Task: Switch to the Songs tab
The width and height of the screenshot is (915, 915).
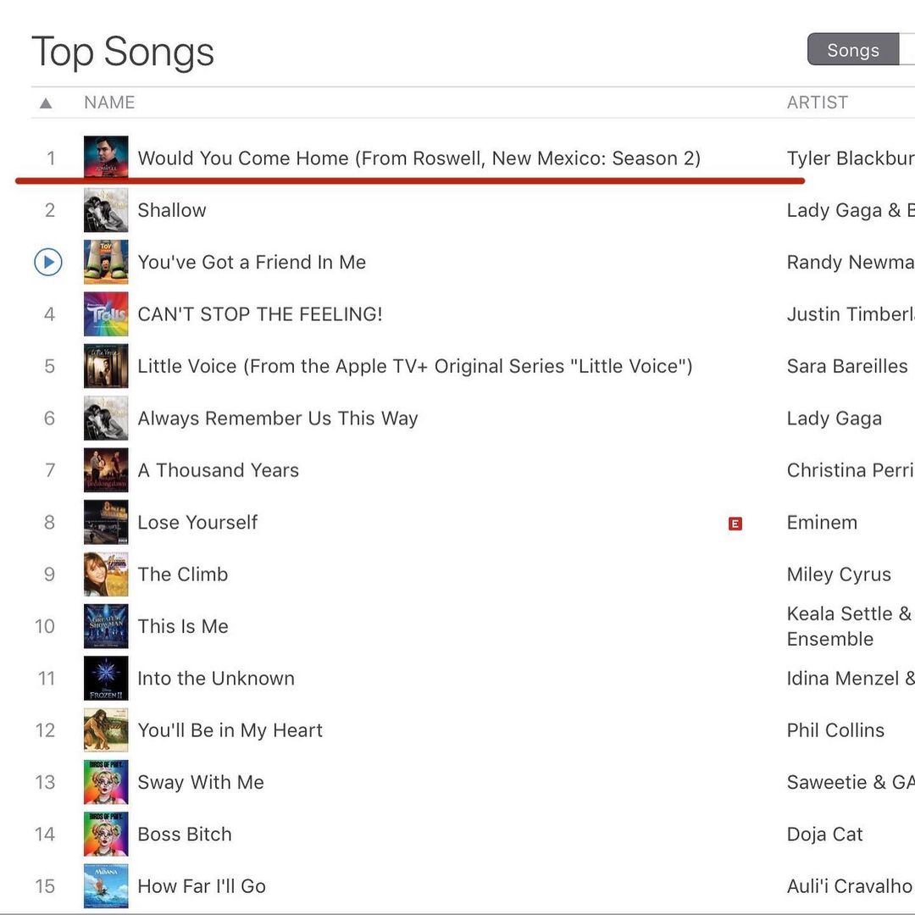Action: click(852, 50)
